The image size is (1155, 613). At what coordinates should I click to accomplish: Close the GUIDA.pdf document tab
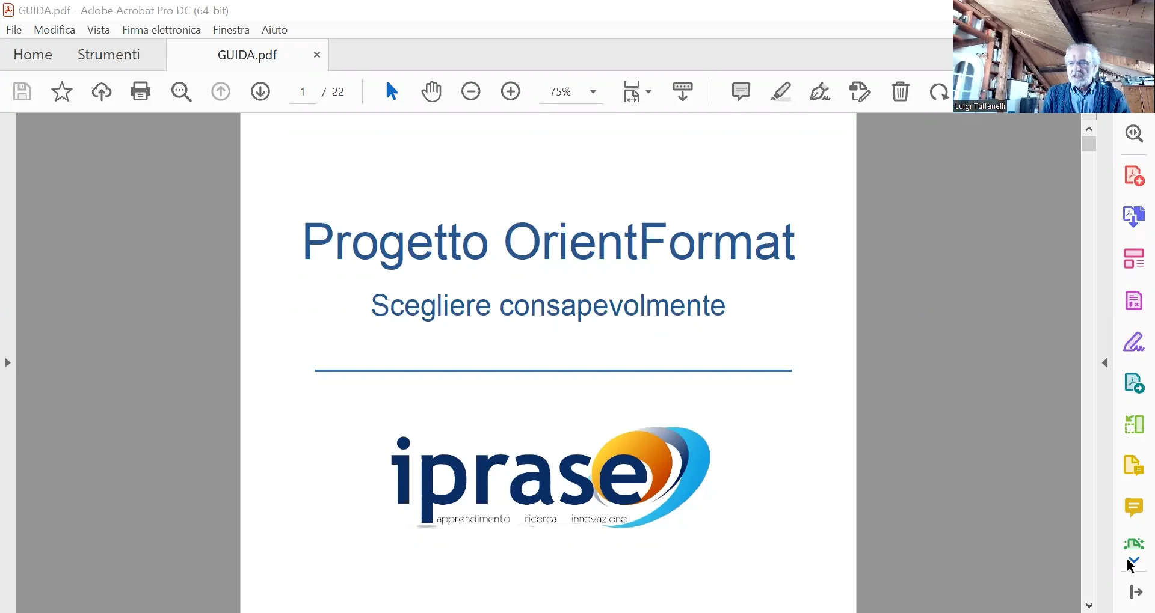pyautogui.click(x=316, y=55)
